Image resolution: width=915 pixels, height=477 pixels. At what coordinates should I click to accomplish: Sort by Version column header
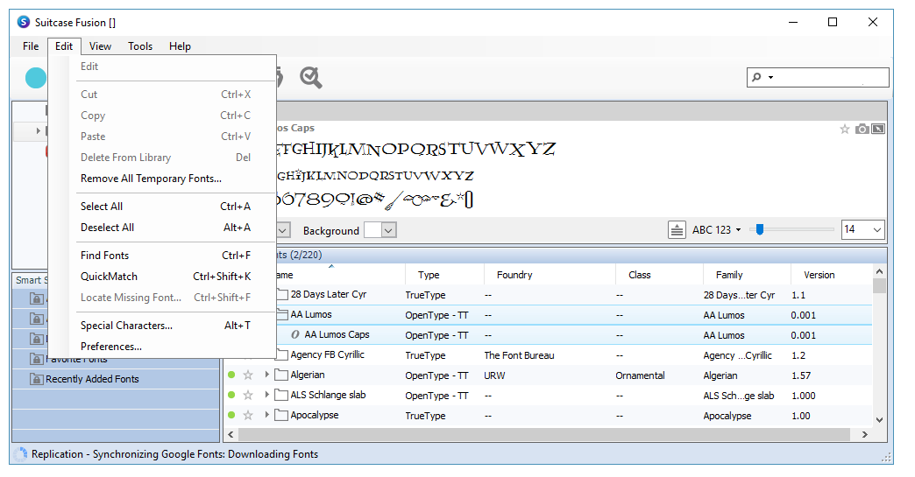tap(831, 275)
